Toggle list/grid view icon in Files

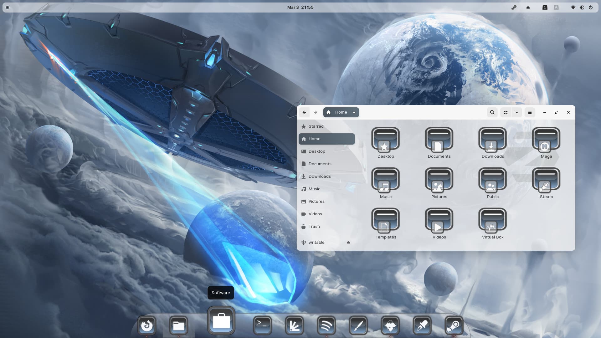pyautogui.click(x=506, y=112)
